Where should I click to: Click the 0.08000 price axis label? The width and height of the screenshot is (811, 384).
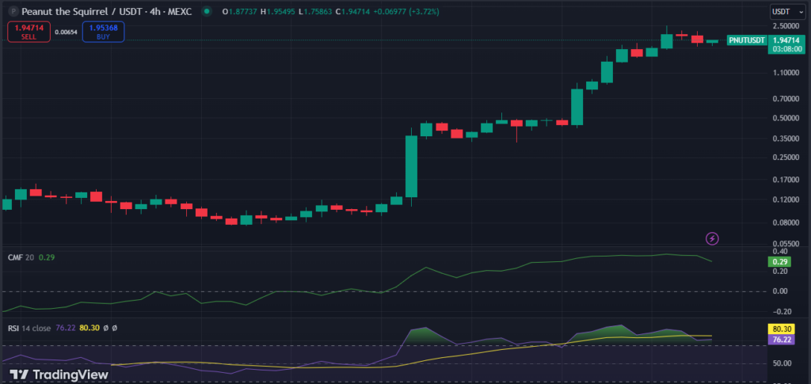pyautogui.click(x=786, y=222)
